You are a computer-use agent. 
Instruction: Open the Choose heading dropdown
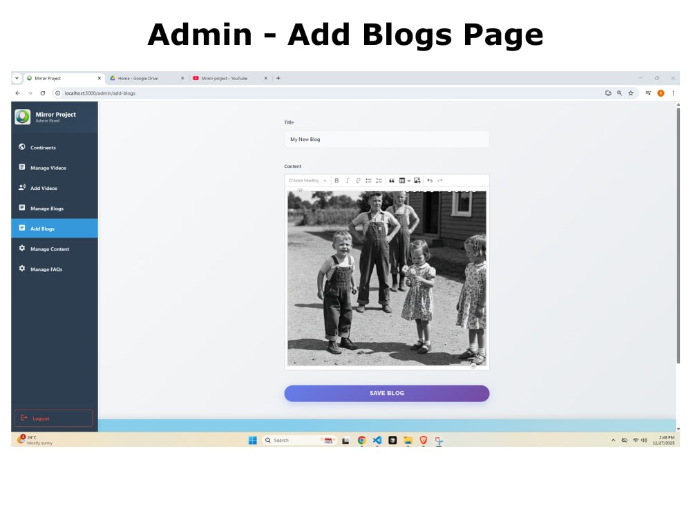pos(307,180)
